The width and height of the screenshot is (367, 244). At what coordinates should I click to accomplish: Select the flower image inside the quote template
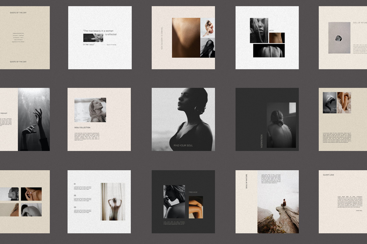click(93, 38)
